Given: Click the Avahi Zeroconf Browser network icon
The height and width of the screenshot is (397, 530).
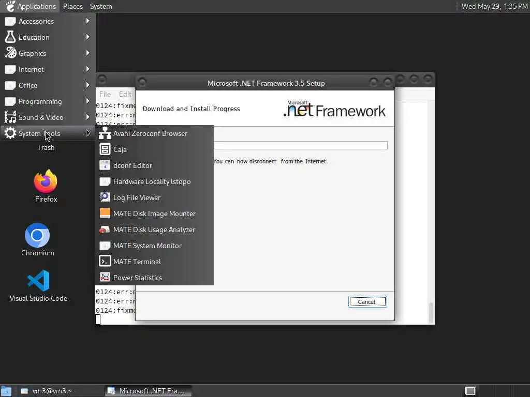Looking at the screenshot, I should pos(105,133).
